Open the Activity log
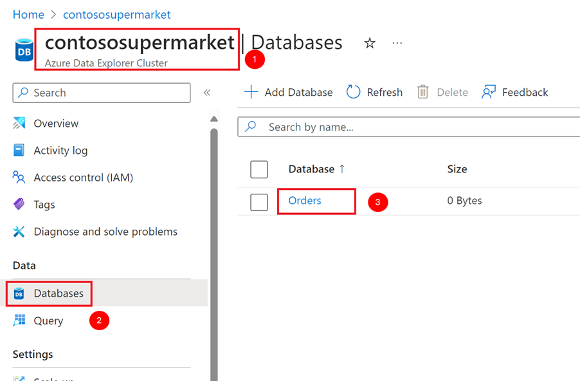The width and height of the screenshot is (580, 381). 60,151
